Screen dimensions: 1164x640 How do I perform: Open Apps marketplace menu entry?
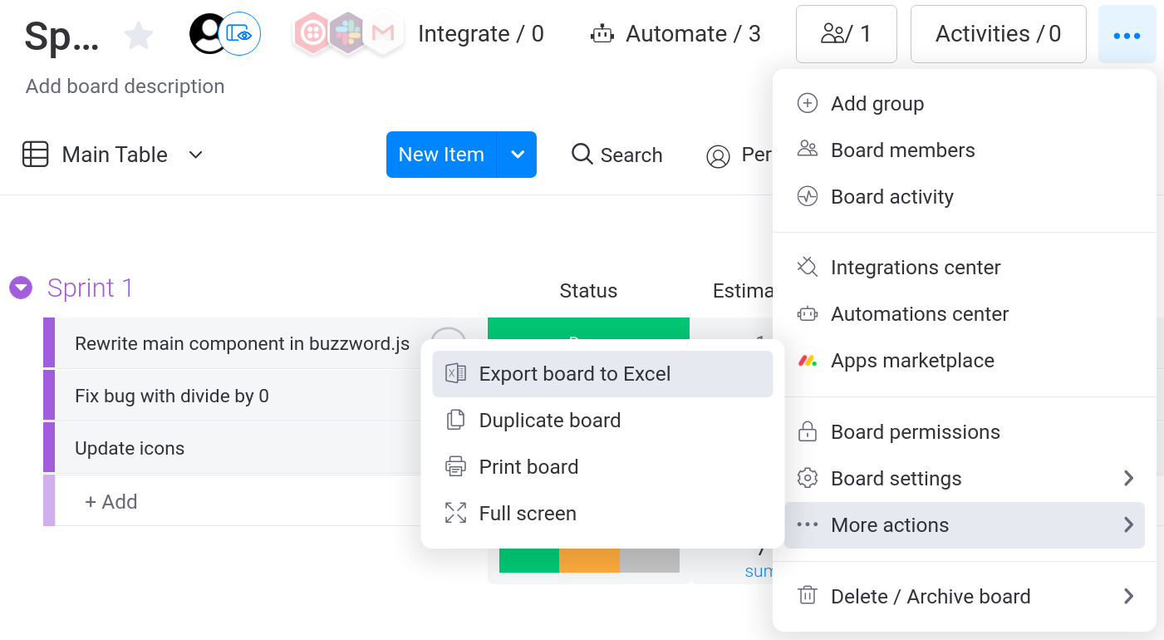point(965,360)
